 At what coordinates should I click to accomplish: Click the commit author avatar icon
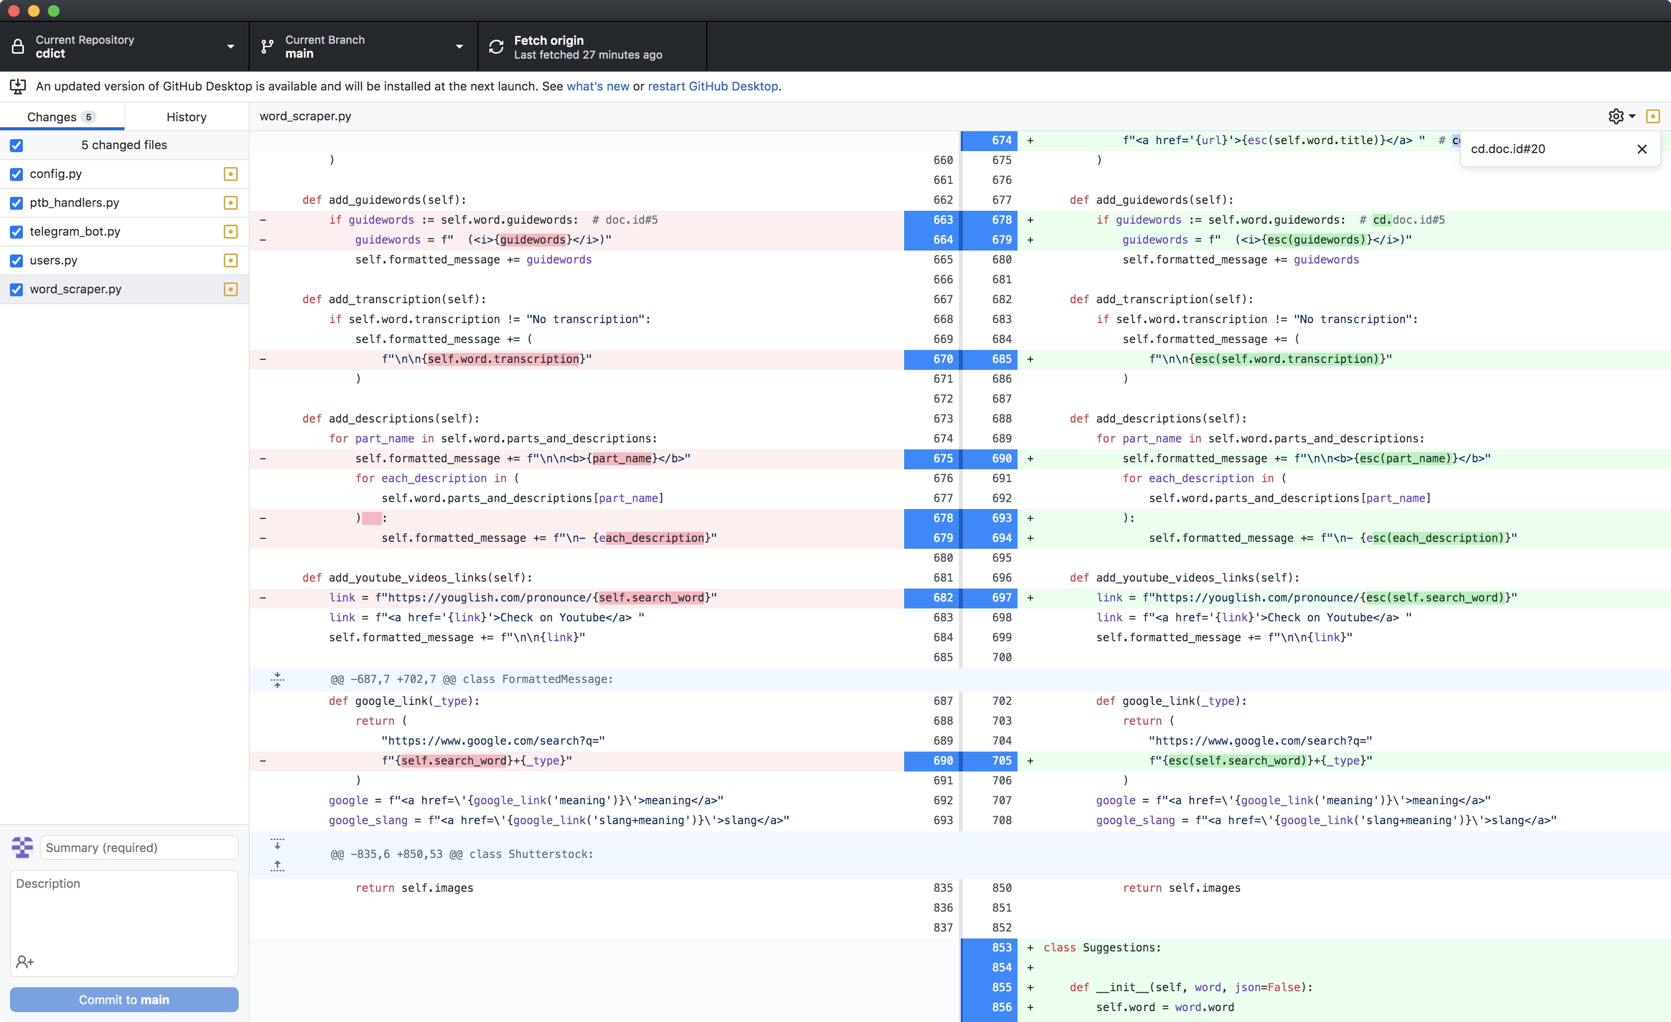[22, 847]
